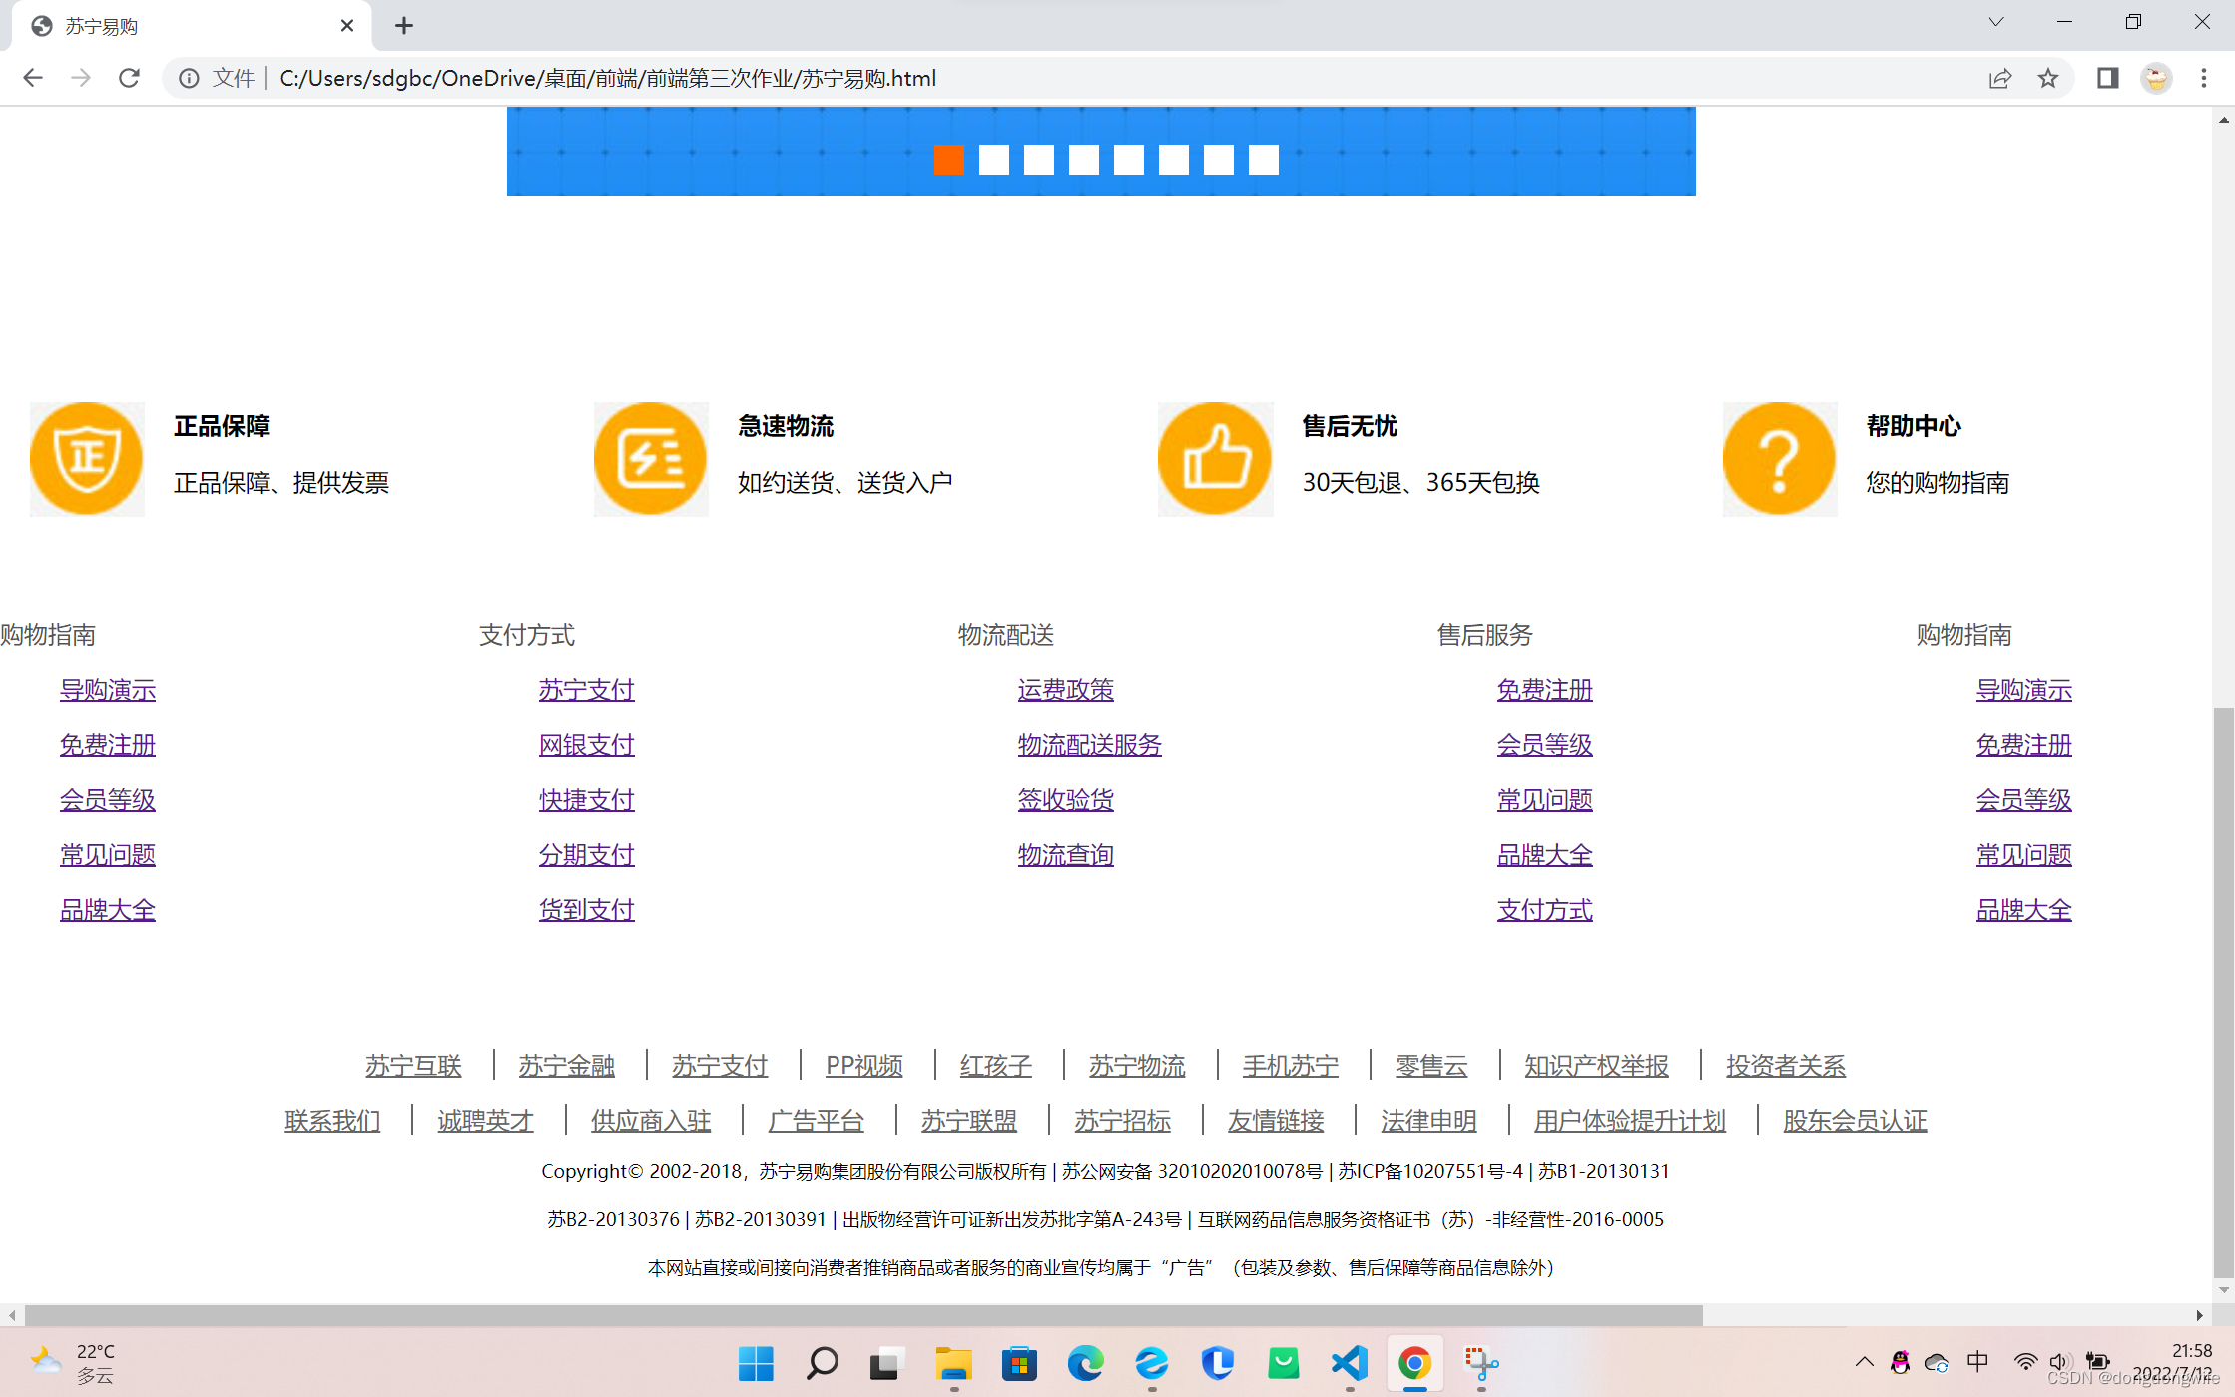This screenshot has width=2235, height=1397.
Task: Select the fourth carousel indicator square
Action: pyautogui.click(x=1083, y=160)
